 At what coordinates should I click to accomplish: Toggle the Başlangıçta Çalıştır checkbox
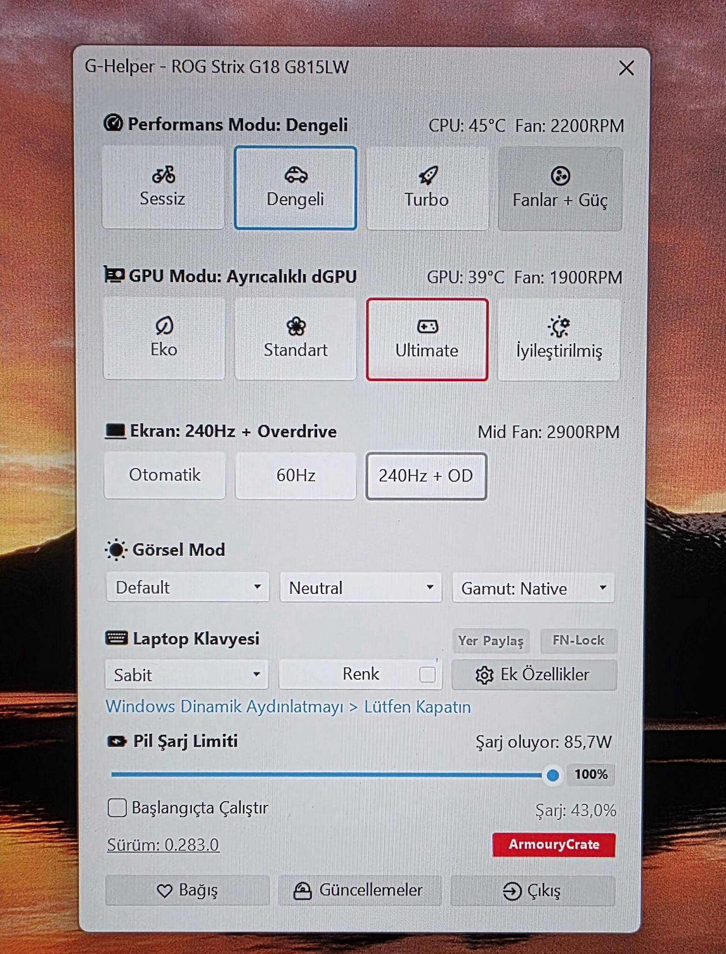pyautogui.click(x=117, y=808)
